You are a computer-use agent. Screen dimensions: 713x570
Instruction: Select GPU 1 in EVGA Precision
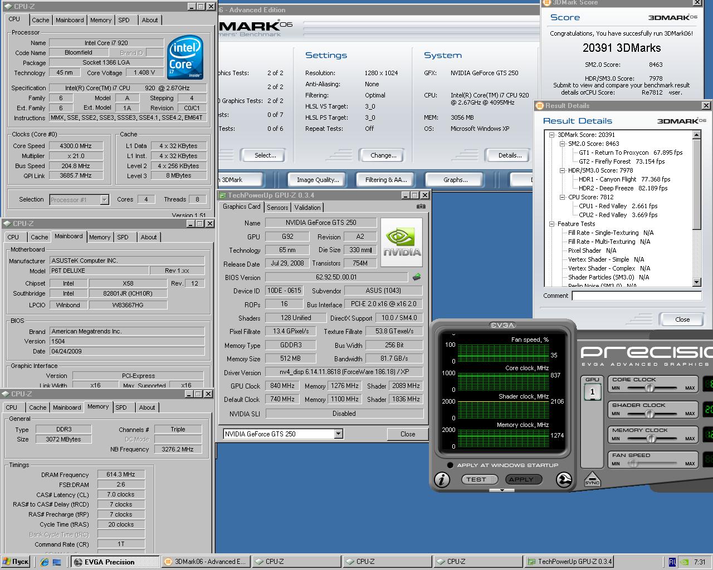pos(592,392)
